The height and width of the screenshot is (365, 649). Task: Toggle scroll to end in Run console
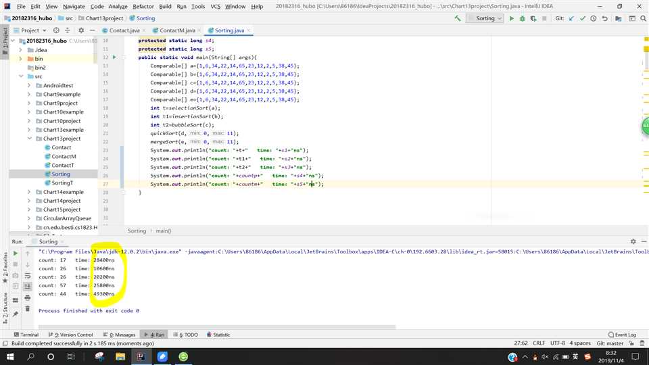pyautogui.click(x=28, y=285)
